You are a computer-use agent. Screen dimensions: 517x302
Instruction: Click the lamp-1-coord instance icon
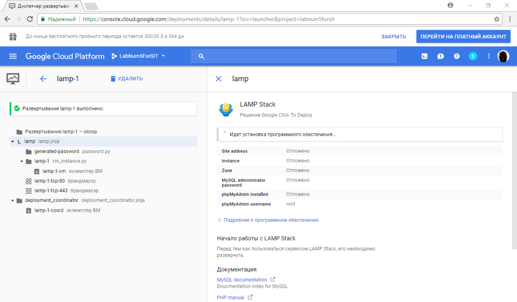[29, 210]
